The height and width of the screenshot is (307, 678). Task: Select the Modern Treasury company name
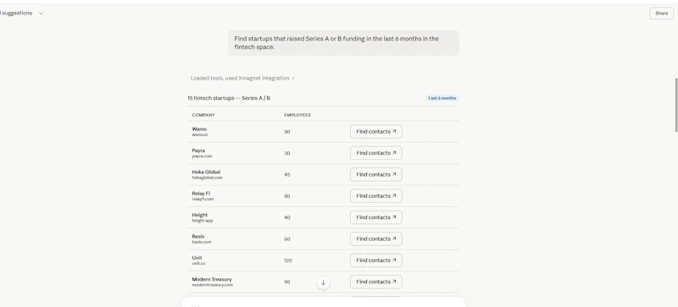click(212, 279)
